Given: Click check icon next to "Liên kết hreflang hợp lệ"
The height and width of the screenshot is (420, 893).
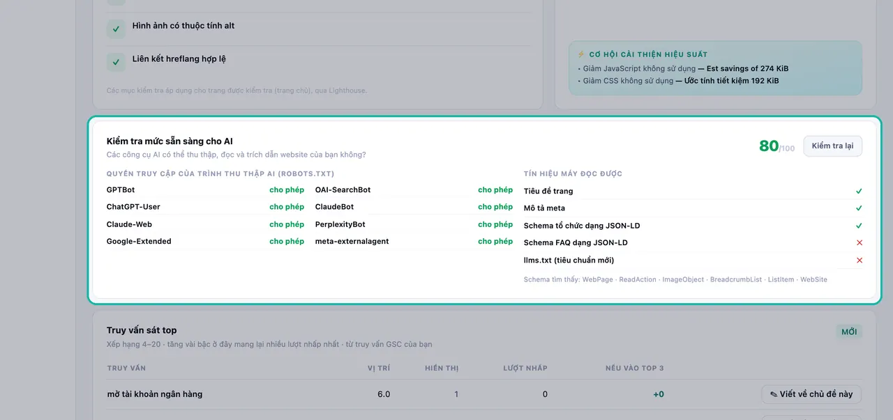Looking at the screenshot, I should pyautogui.click(x=116, y=61).
